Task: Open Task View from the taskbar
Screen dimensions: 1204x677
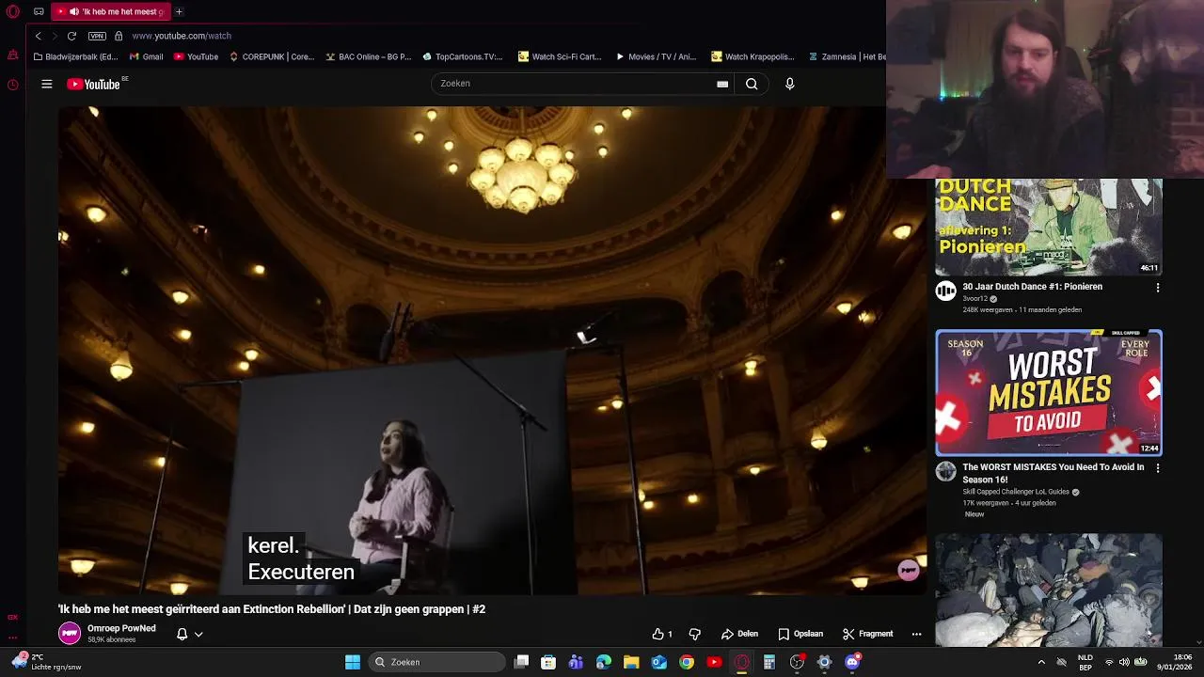Action: pos(522,662)
